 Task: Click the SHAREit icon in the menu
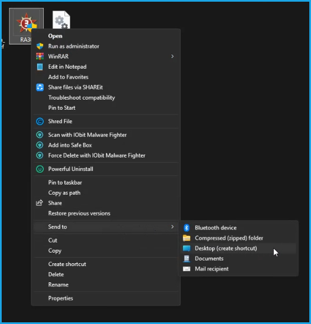point(40,87)
